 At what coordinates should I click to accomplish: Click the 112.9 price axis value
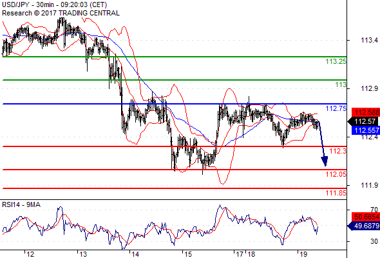click(369, 88)
